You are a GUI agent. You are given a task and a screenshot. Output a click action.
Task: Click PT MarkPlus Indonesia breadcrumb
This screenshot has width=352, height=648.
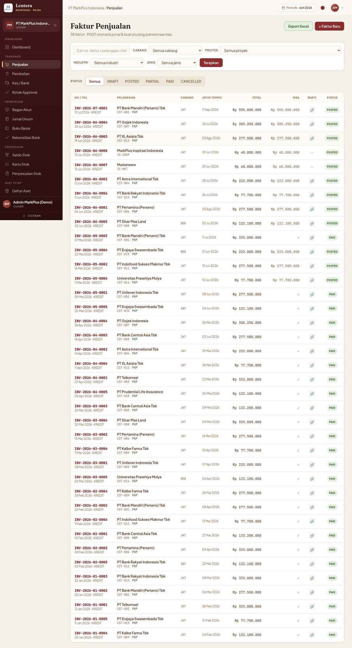(86, 8)
